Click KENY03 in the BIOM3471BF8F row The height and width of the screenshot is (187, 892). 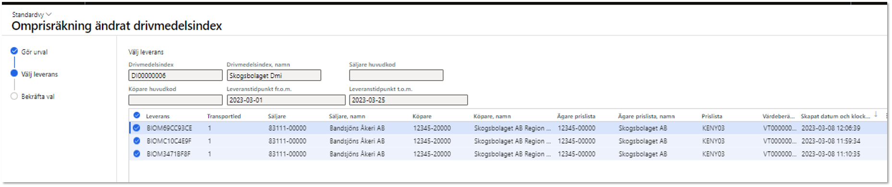click(713, 154)
